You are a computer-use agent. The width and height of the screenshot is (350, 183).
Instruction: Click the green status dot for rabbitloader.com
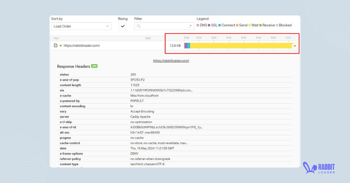[61, 46]
